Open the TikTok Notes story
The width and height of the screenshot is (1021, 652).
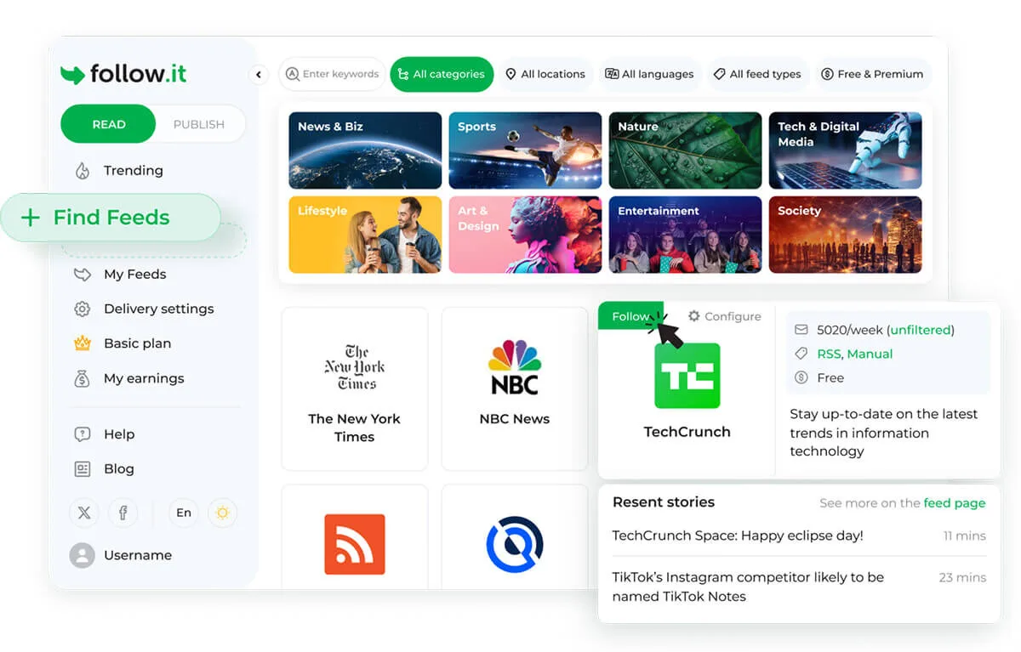click(748, 587)
